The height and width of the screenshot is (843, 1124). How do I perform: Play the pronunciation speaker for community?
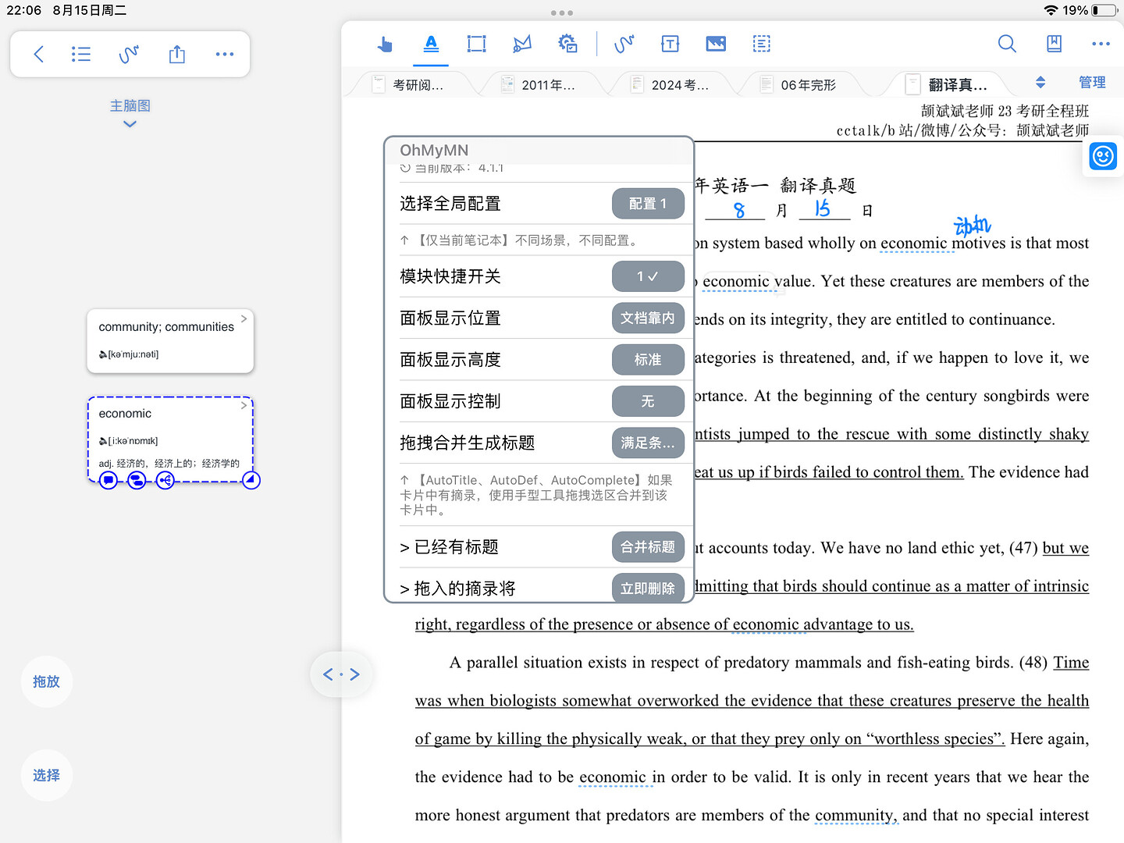(103, 354)
